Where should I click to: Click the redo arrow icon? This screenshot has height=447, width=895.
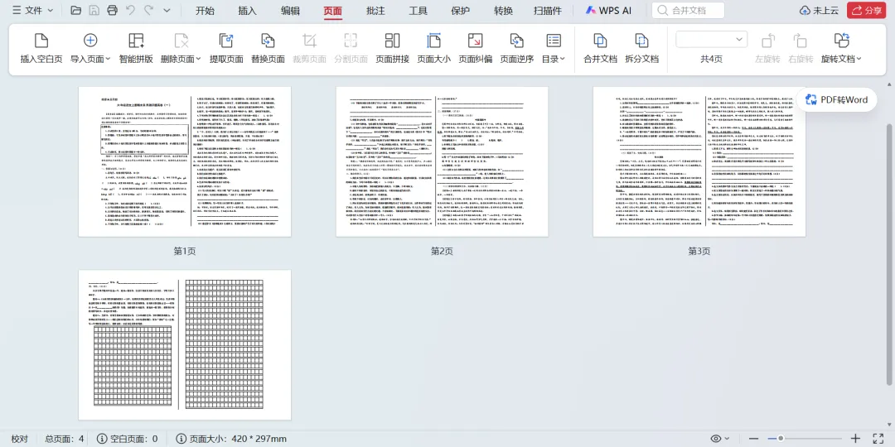[149, 10]
